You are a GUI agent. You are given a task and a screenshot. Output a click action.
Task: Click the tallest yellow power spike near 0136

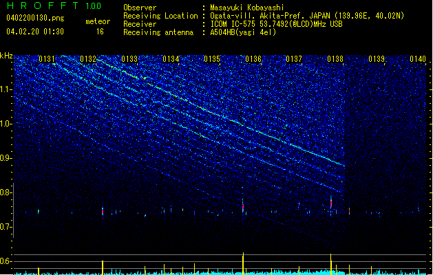[243, 263]
